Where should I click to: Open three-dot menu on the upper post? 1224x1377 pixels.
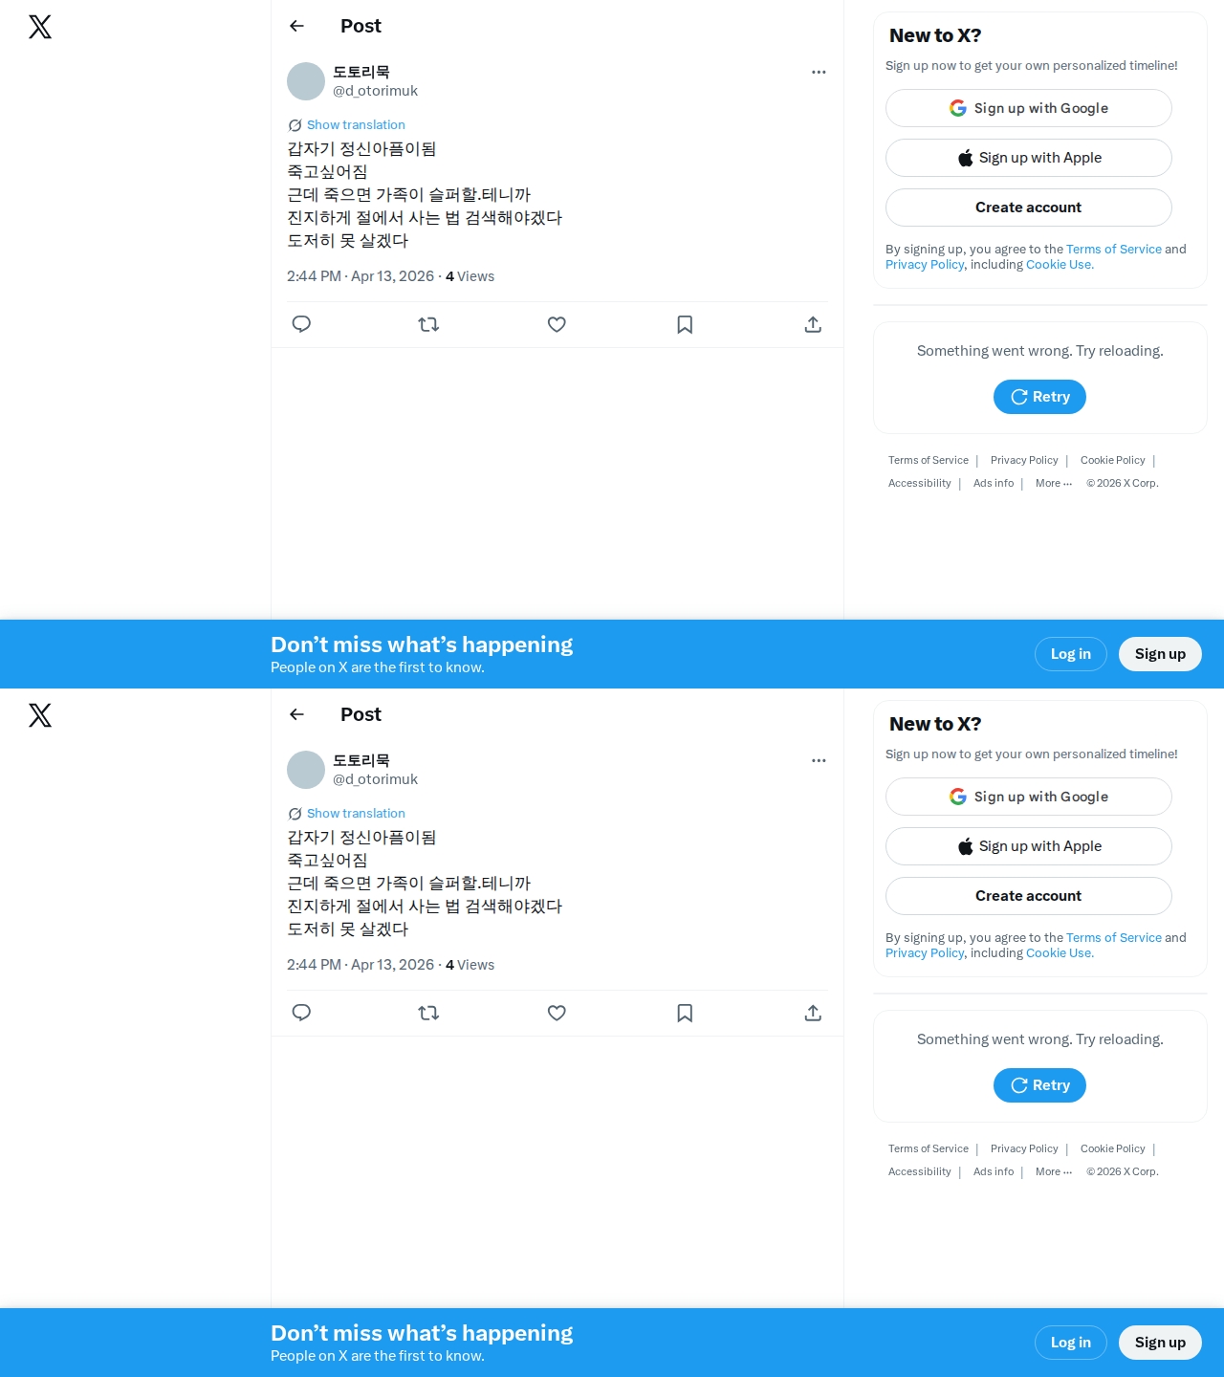pos(819,72)
